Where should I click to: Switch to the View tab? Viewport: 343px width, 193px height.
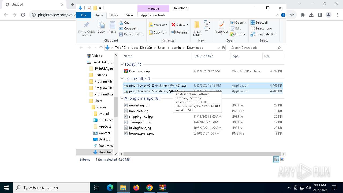(129, 15)
